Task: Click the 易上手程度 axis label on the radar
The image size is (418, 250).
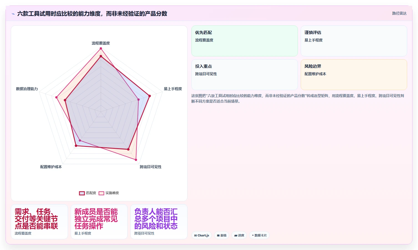Action: pos(173,89)
